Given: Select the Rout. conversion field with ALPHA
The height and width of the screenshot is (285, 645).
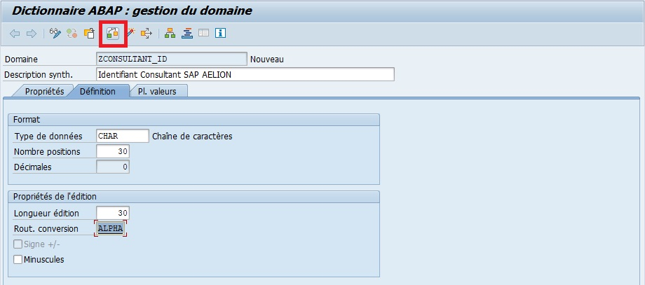Looking at the screenshot, I should (111, 228).
